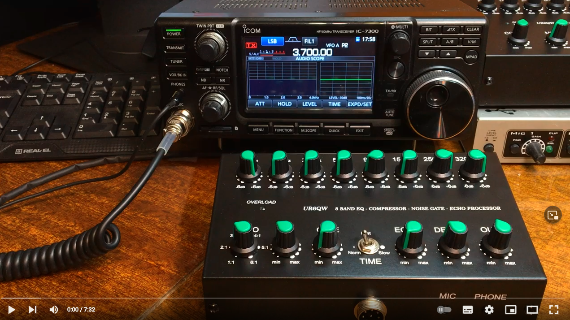This screenshot has width=570, height=320.
Task: Enable theater mode view
Action: point(532,310)
